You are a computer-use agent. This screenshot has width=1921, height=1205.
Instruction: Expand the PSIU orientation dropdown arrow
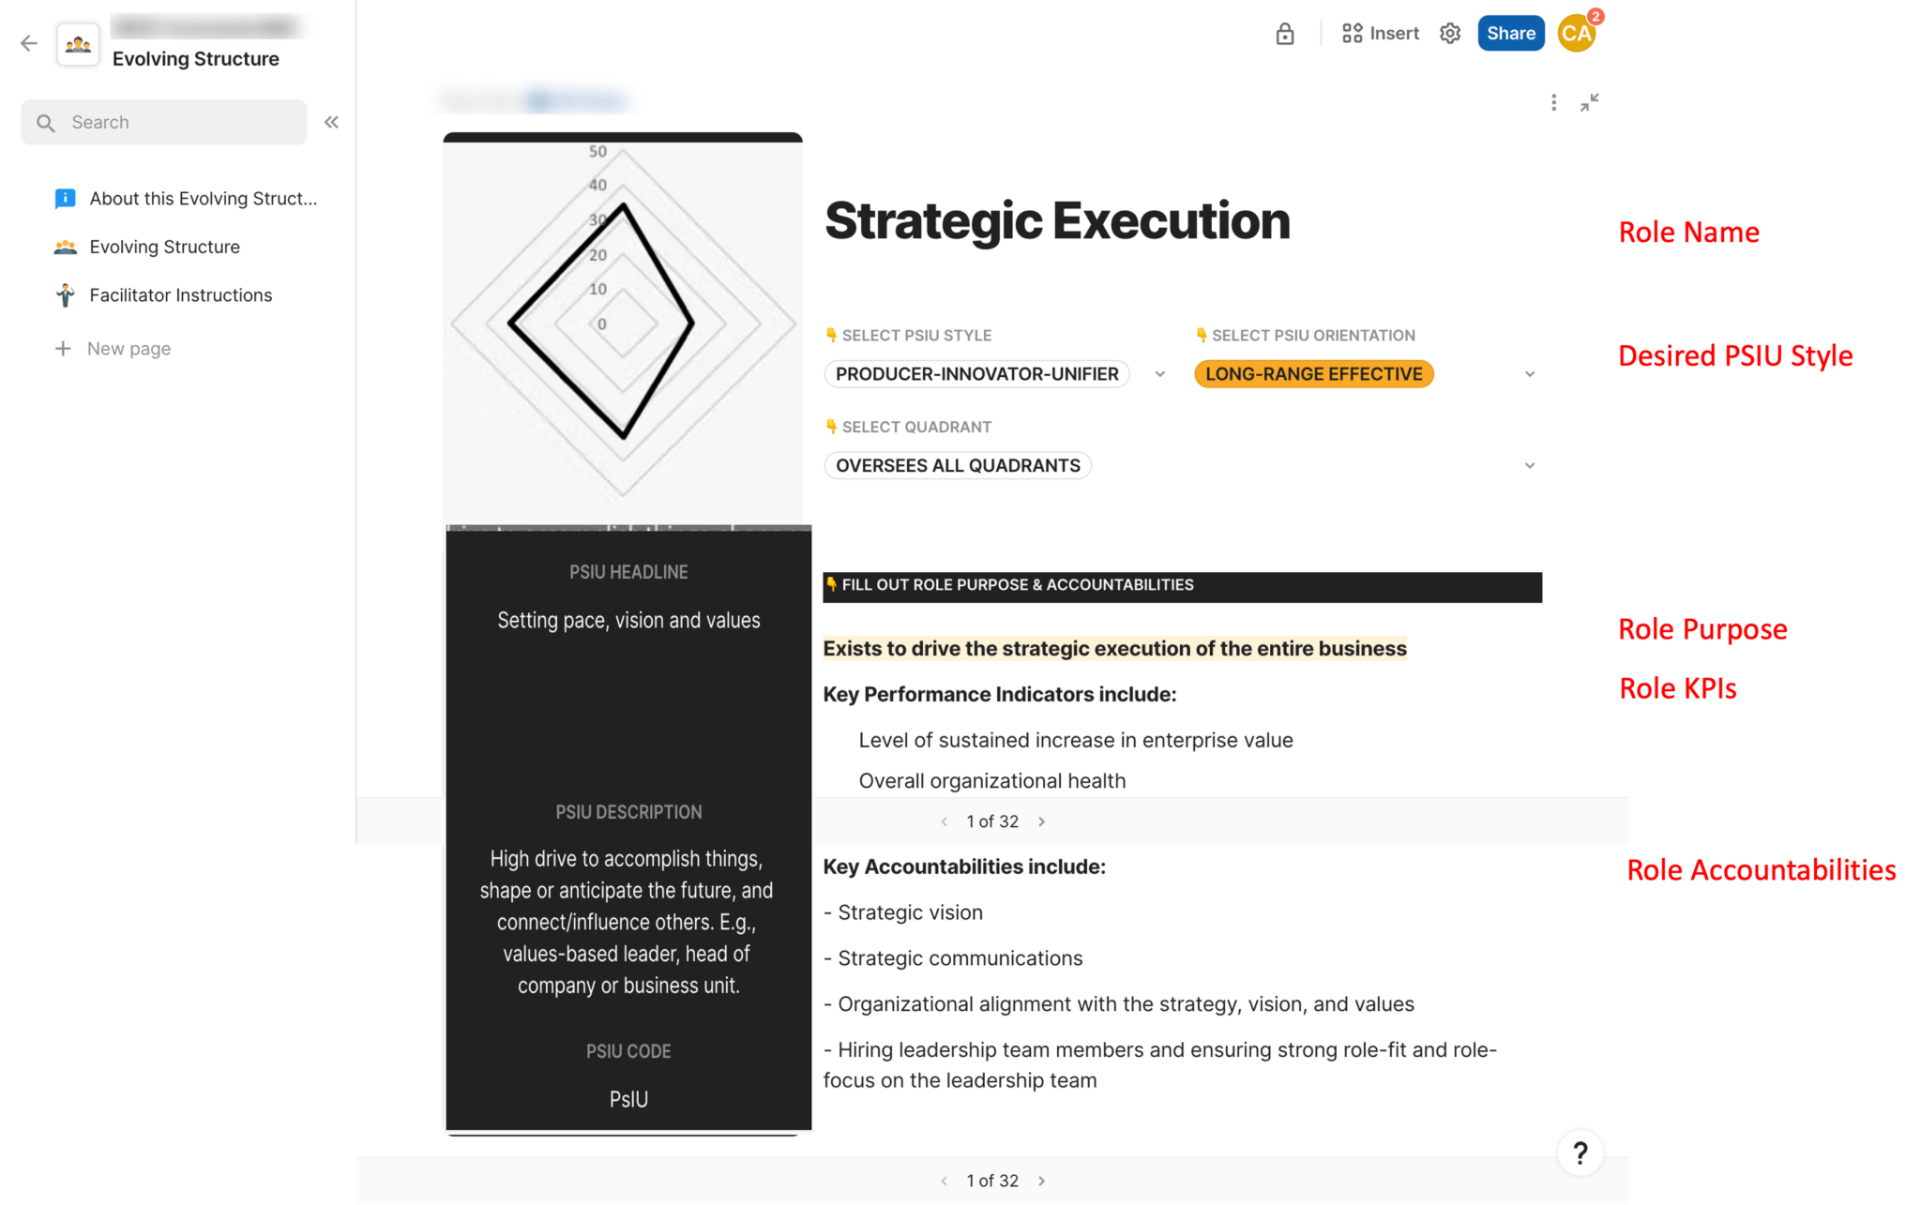1530,374
